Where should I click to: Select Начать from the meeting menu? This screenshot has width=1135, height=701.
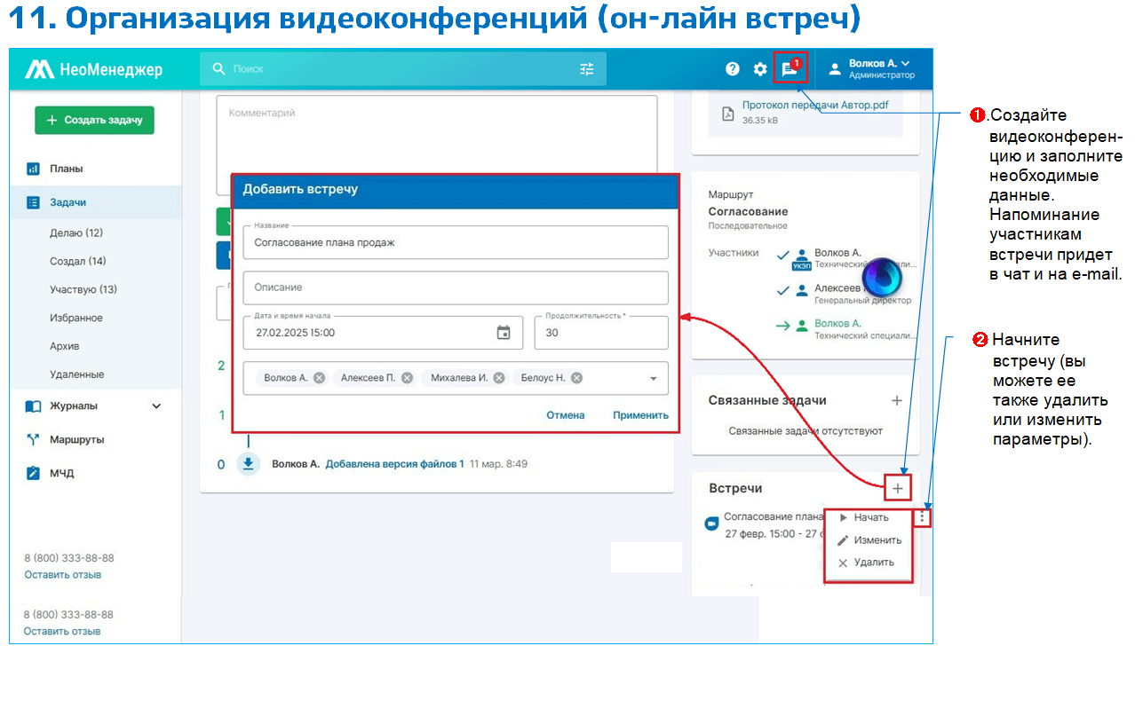coord(870,517)
